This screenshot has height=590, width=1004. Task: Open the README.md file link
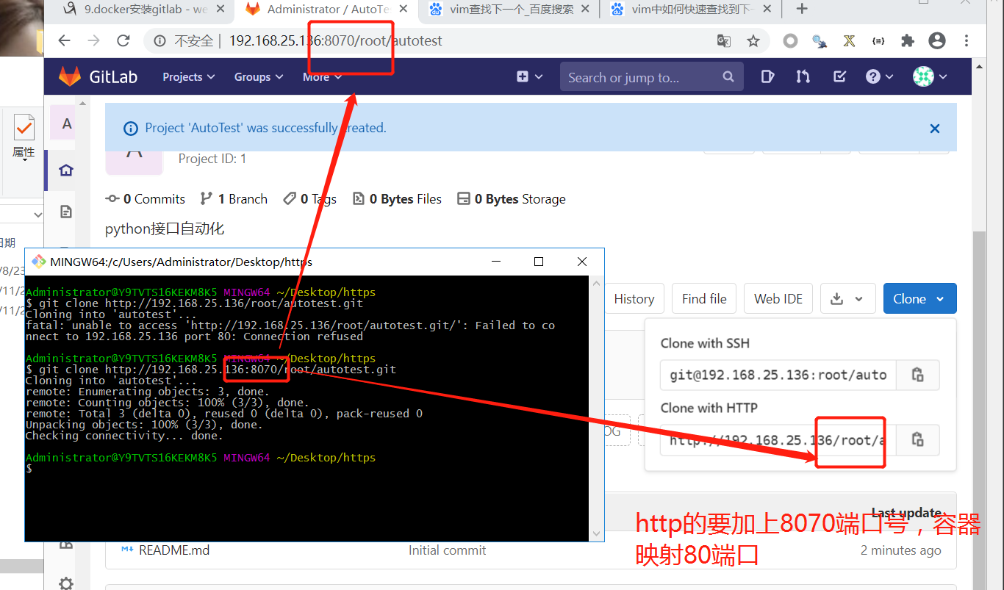pyautogui.click(x=174, y=550)
